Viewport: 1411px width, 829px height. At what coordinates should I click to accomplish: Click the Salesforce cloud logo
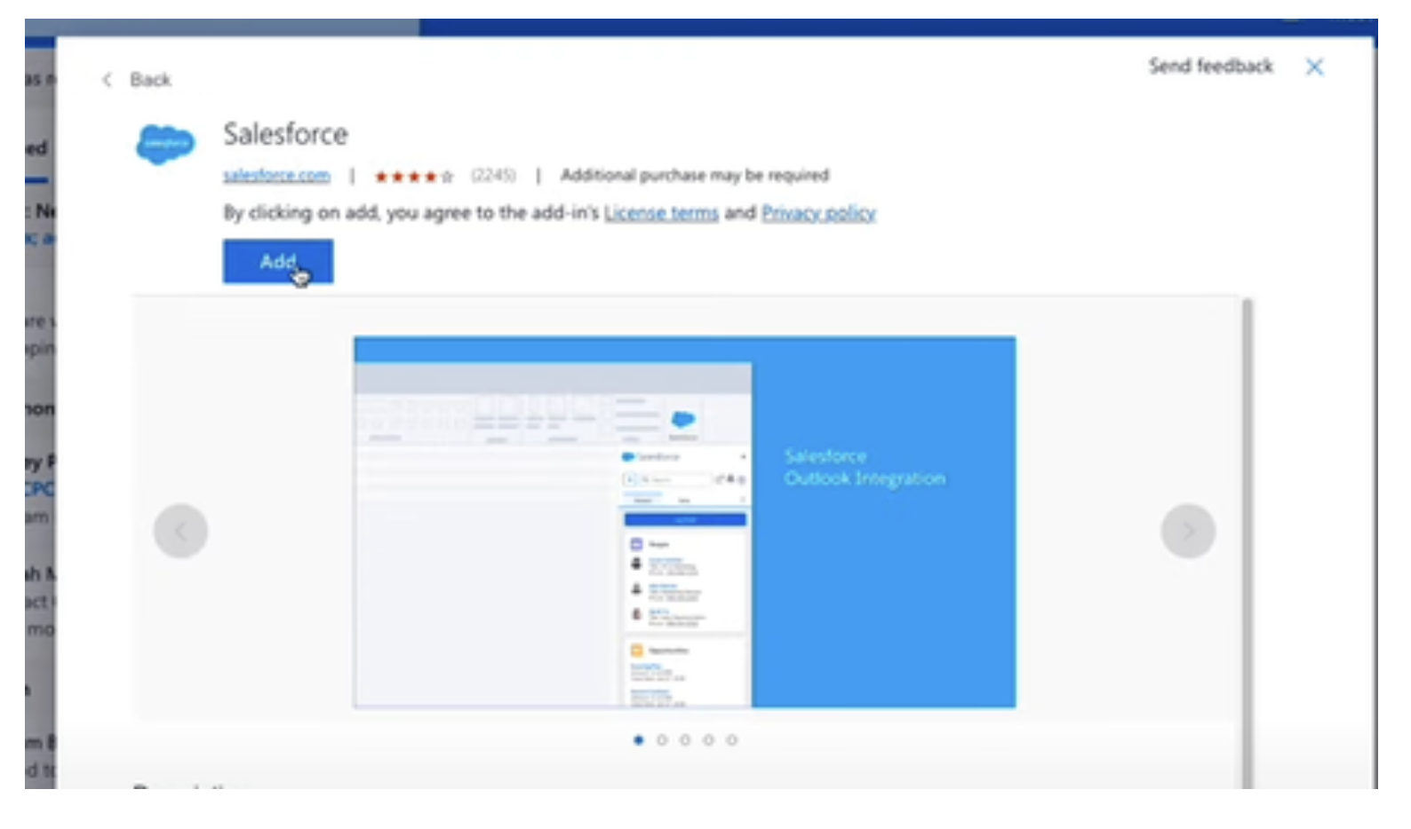[165, 144]
